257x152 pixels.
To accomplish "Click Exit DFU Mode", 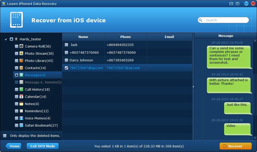I will click(x=42, y=146).
